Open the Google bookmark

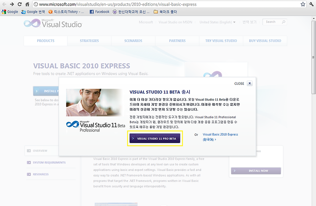click(10, 12)
